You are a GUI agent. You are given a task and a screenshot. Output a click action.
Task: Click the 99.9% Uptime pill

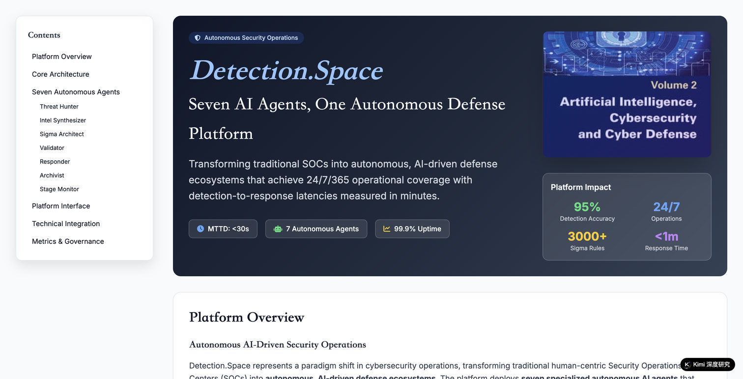(x=412, y=229)
